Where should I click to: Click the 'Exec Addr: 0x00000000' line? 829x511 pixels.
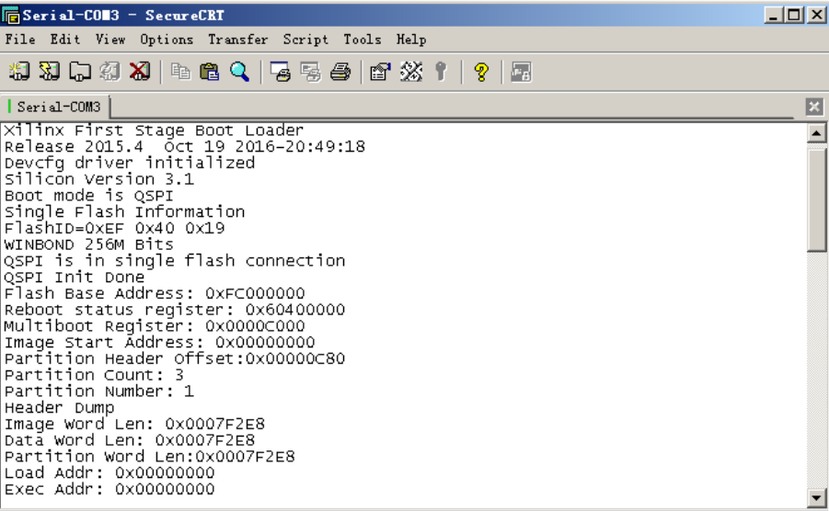click(109, 489)
